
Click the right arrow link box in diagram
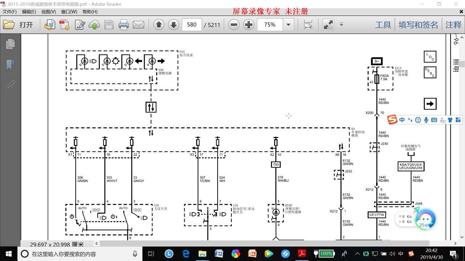[x=430, y=104]
